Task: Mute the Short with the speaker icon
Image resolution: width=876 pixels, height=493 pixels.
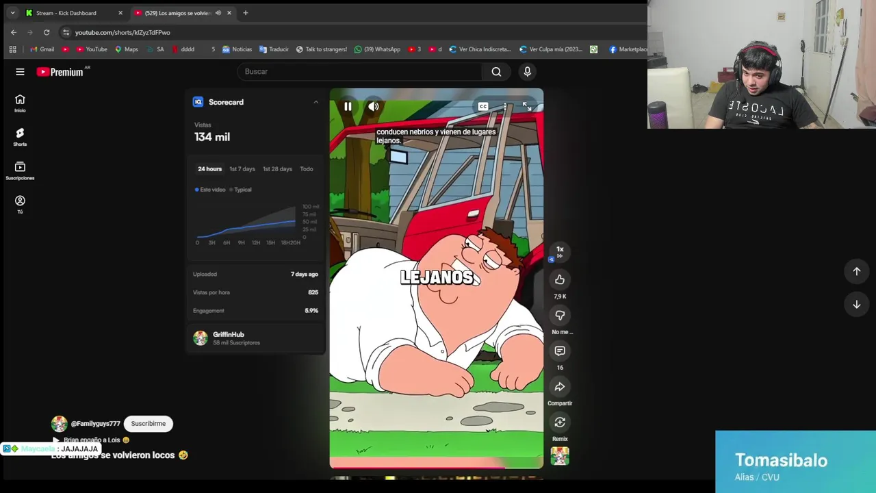Action: tap(373, 107)
